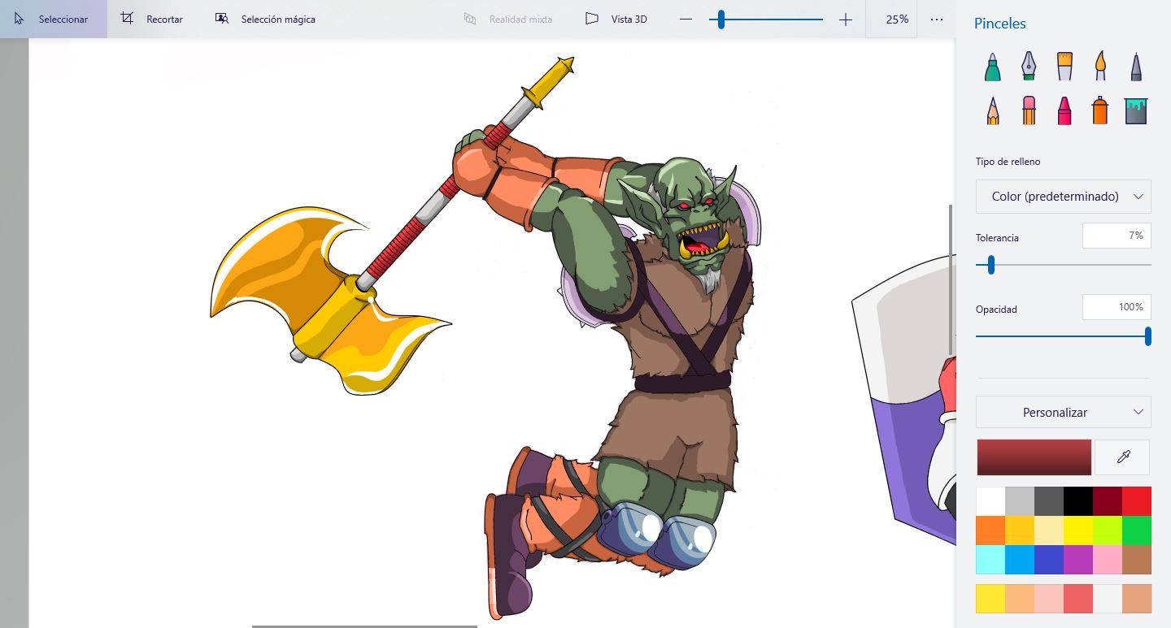This screenshot has width=1171, height=628.
Task: Select the Crayon brush
Action: click(x=1064, y=110)
